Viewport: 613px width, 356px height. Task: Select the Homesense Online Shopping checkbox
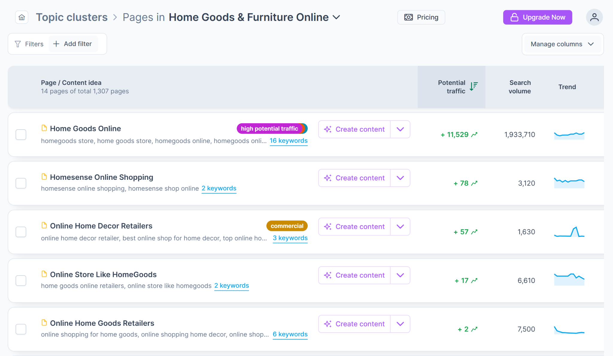pyautogui.click(x=21, y=183)
